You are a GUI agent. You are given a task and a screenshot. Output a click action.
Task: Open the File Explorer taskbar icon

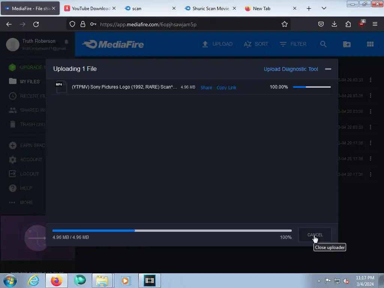pos(102,280)
